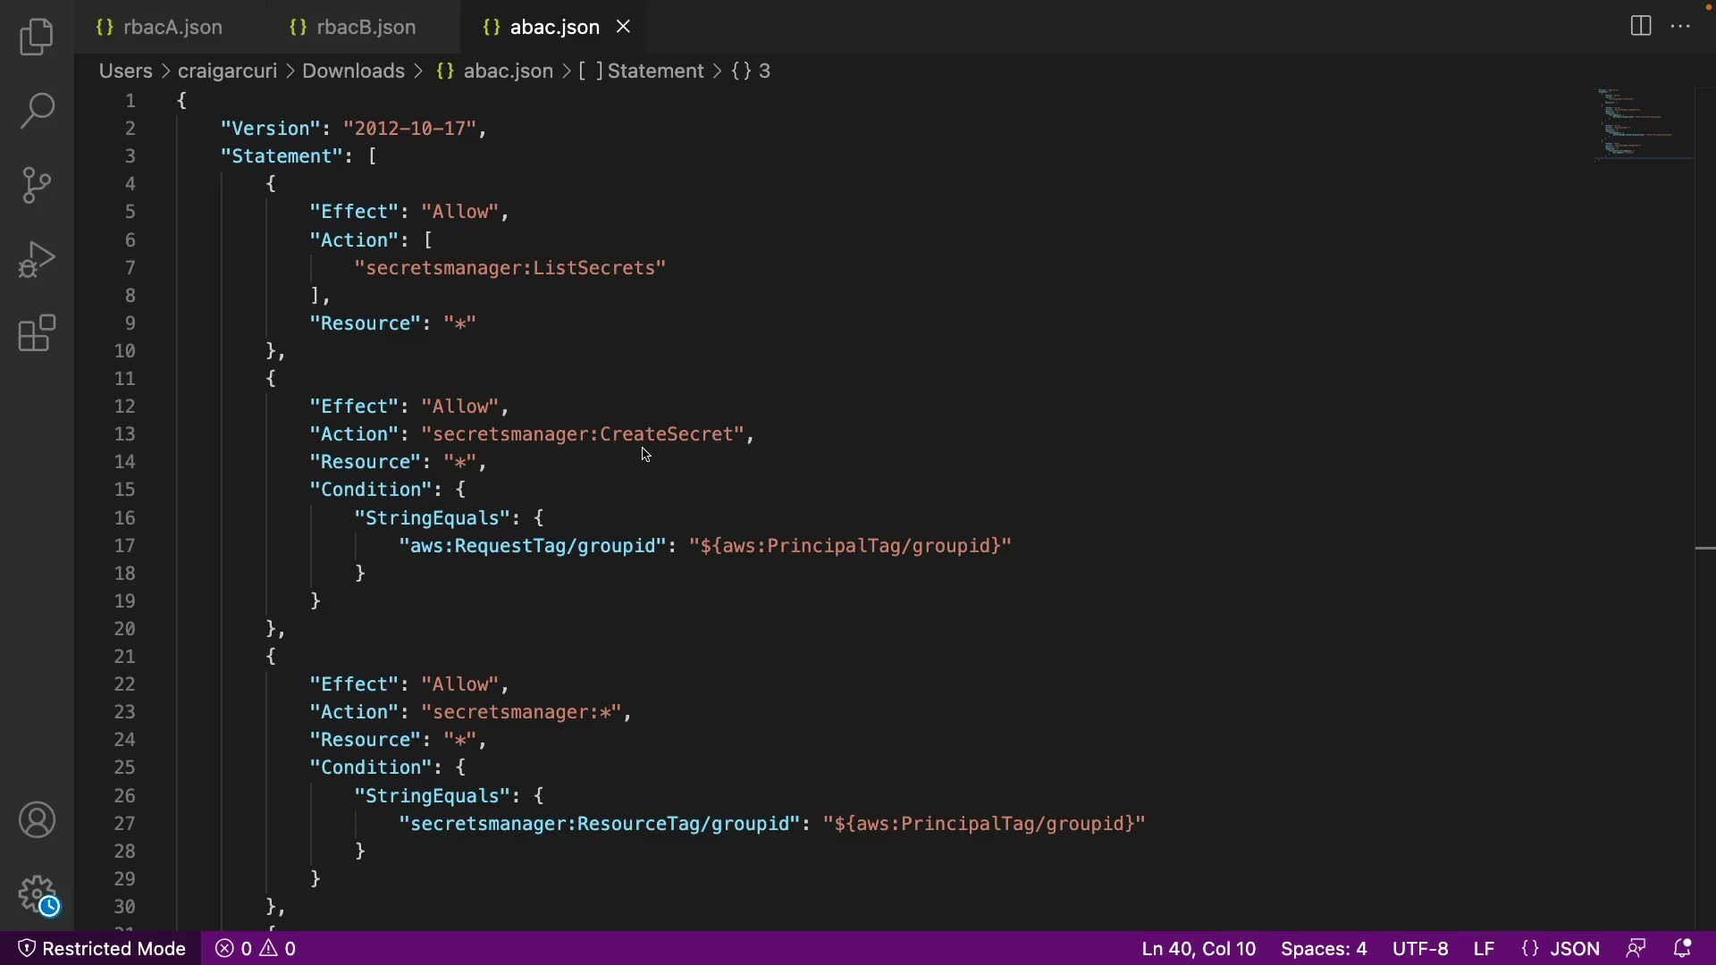Open the Extensions view icon

37,333
